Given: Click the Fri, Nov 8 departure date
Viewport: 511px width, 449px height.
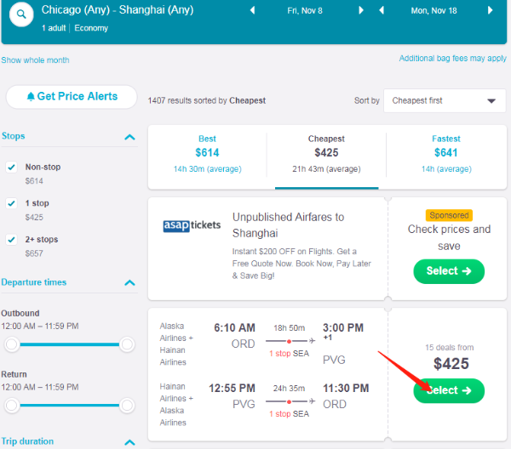Looking at the screenshot, I should coord(305,11).
